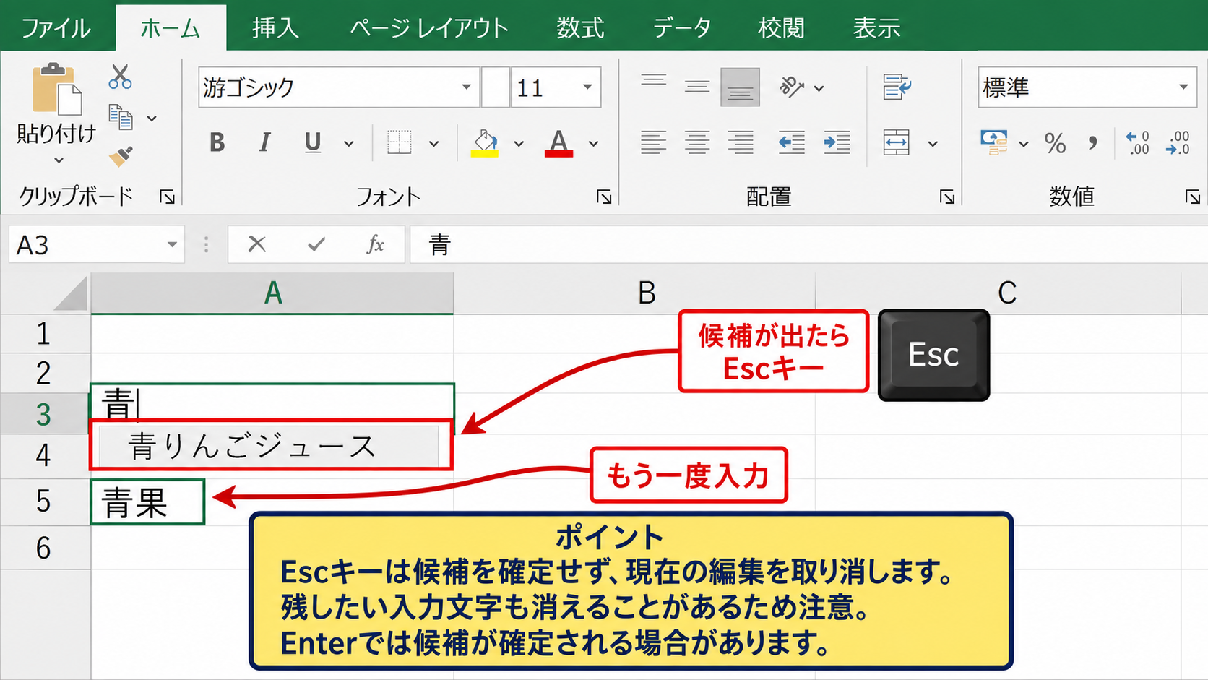Expand the paste options arrow below 貼り付け
This screenshot has height=680, width=1208.
pos(59,160)
